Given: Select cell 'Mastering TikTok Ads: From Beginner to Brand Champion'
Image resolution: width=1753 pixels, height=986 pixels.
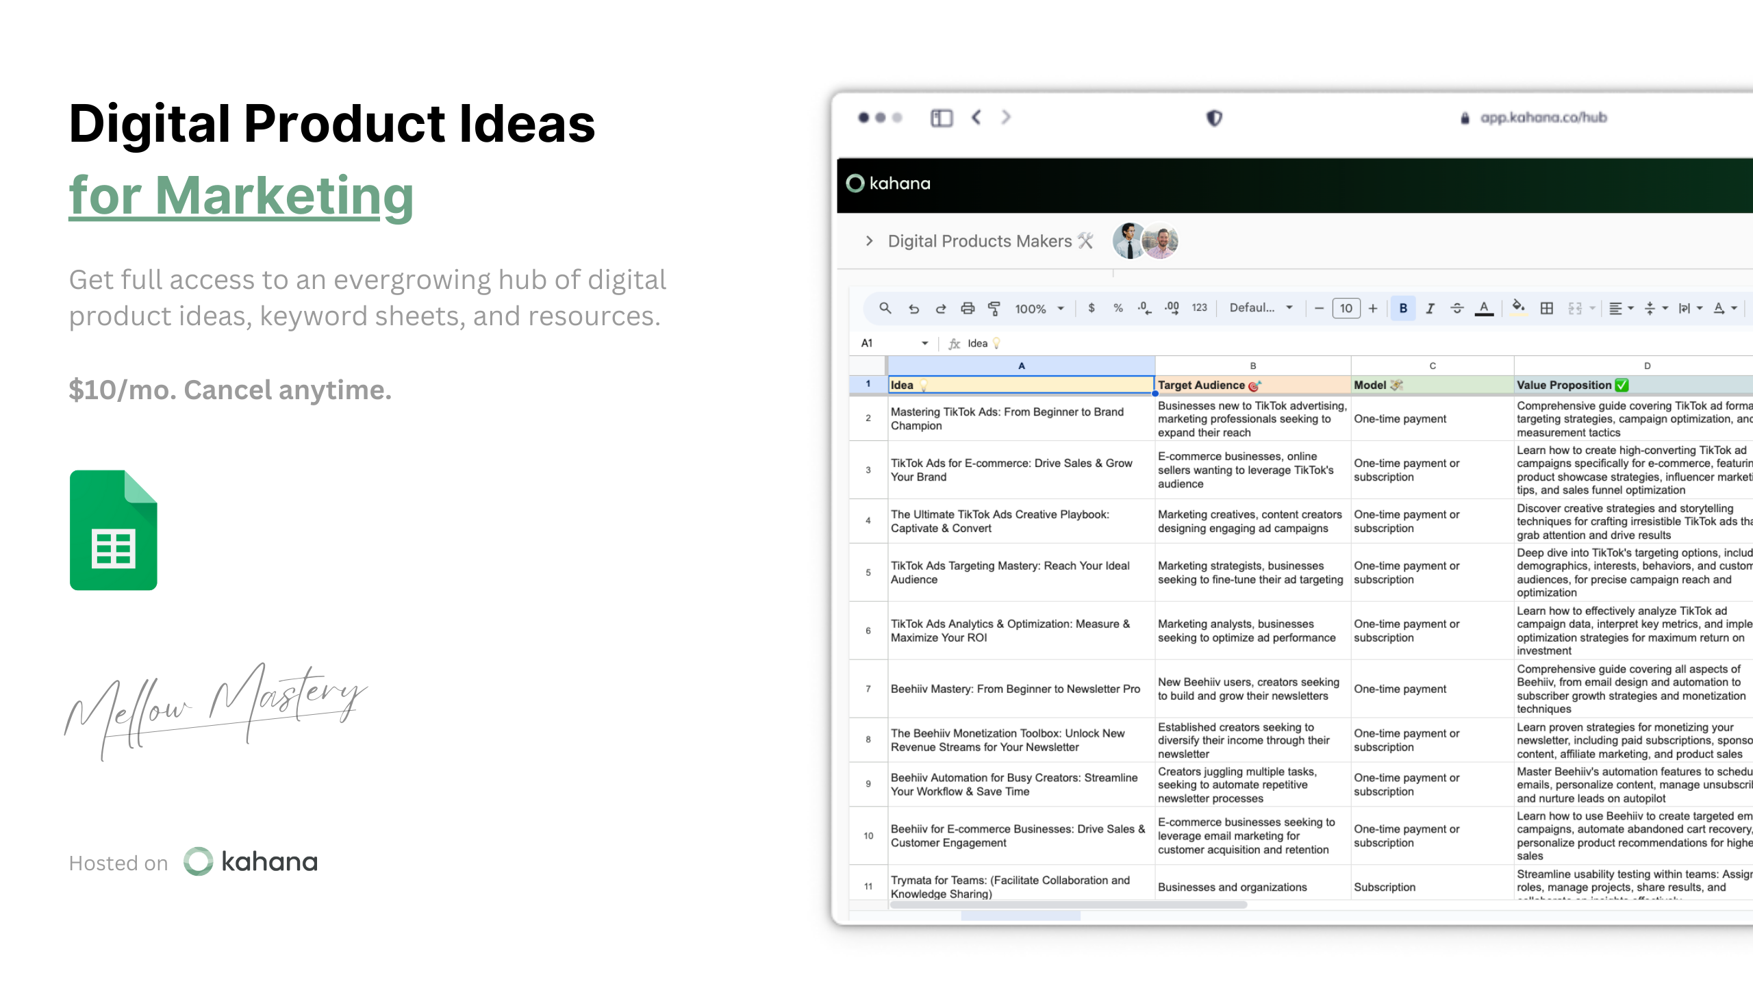Looking at the screenshot, I should 1021,418.
